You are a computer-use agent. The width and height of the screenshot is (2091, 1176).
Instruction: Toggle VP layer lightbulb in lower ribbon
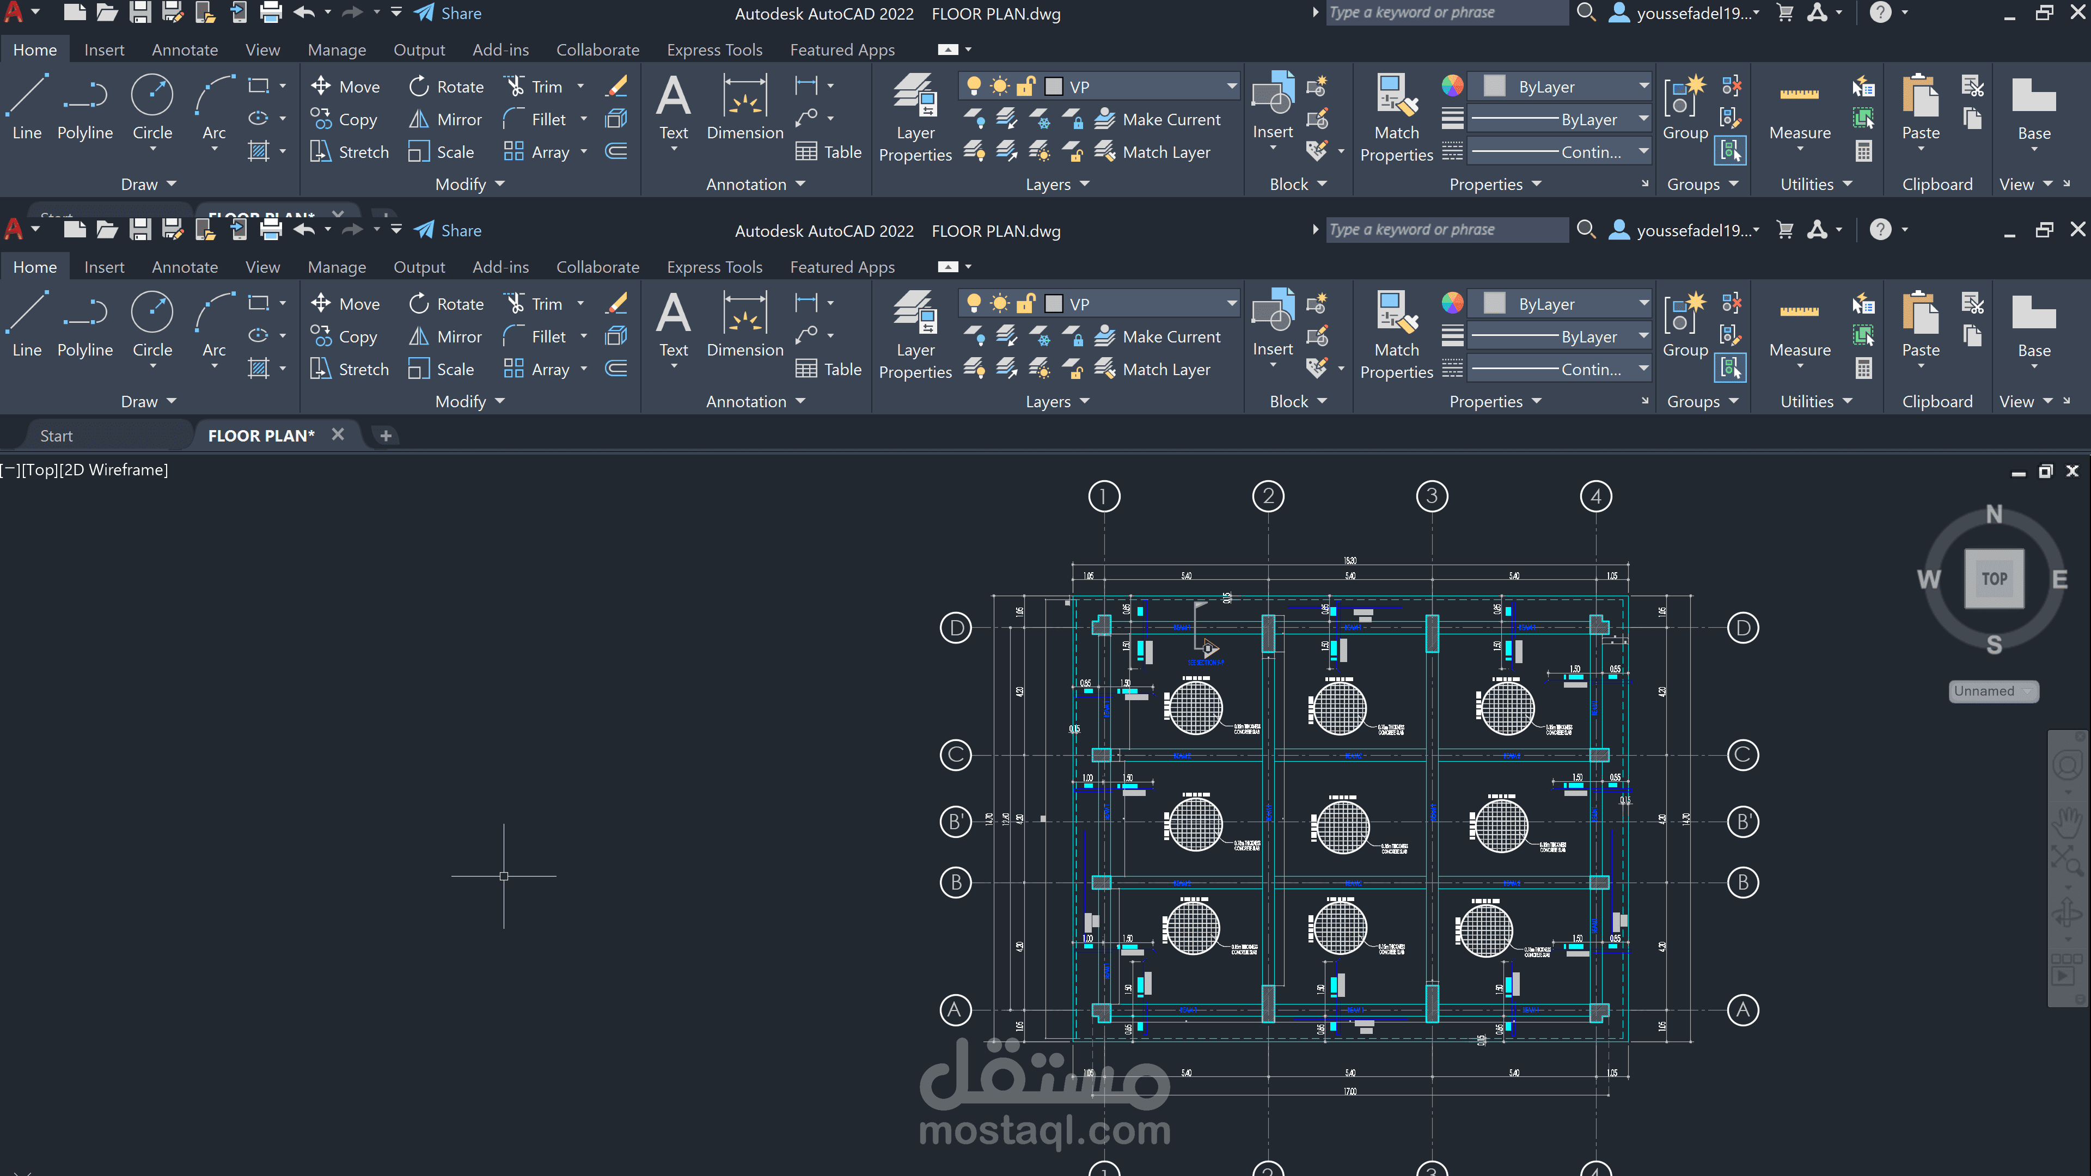click(973, 304)
